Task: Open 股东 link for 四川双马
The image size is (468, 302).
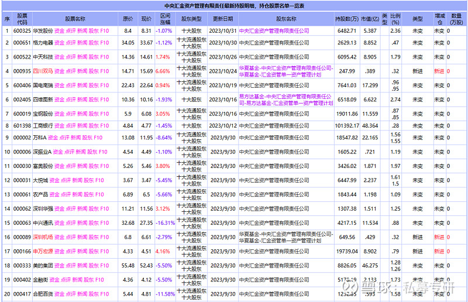Action: click(x=94, y=71)
